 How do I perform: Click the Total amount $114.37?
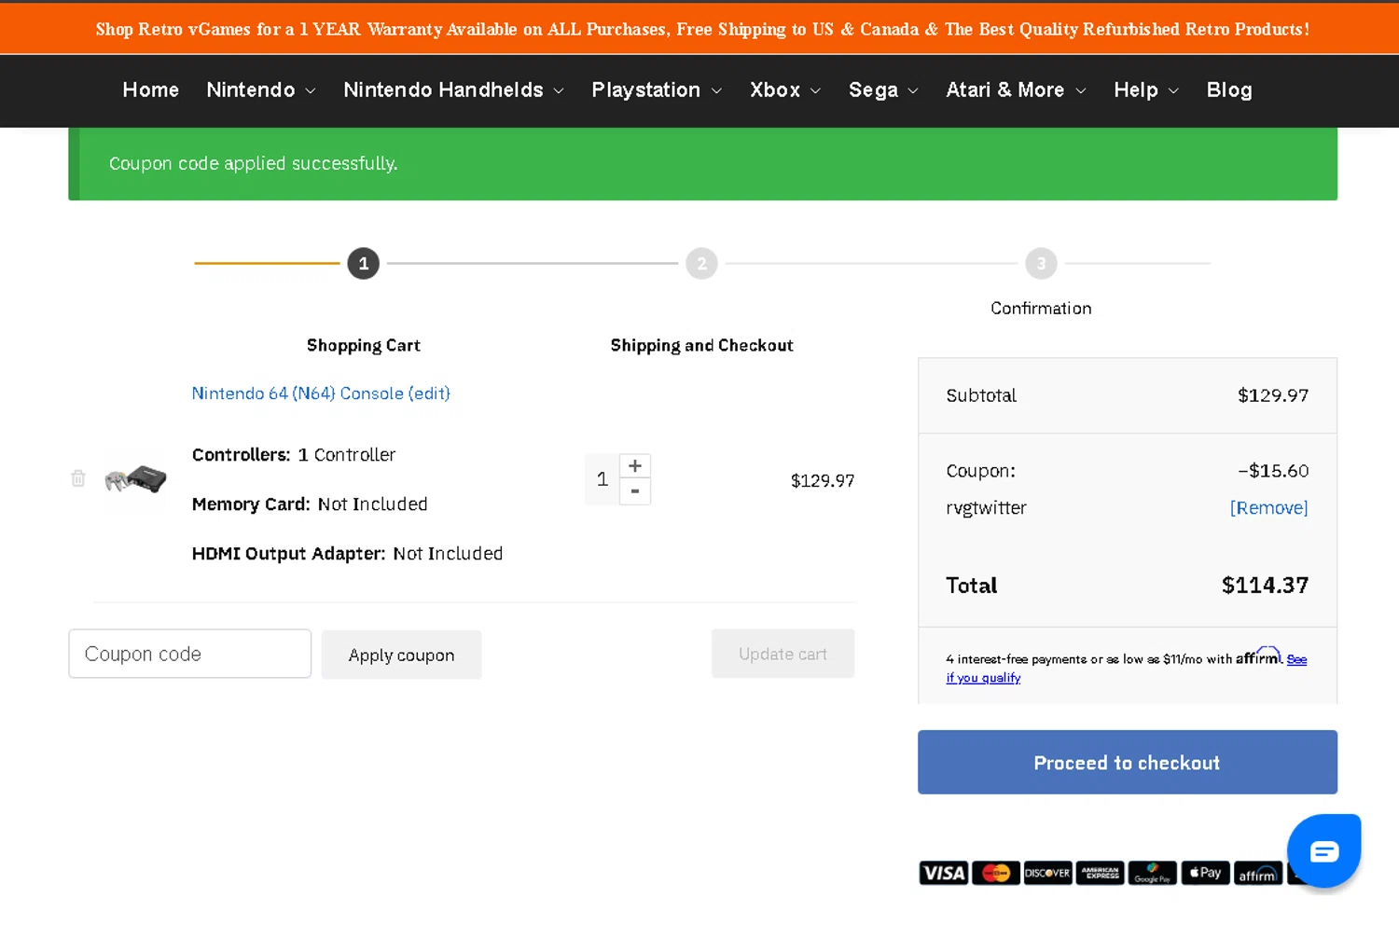tap(1265, 586)
